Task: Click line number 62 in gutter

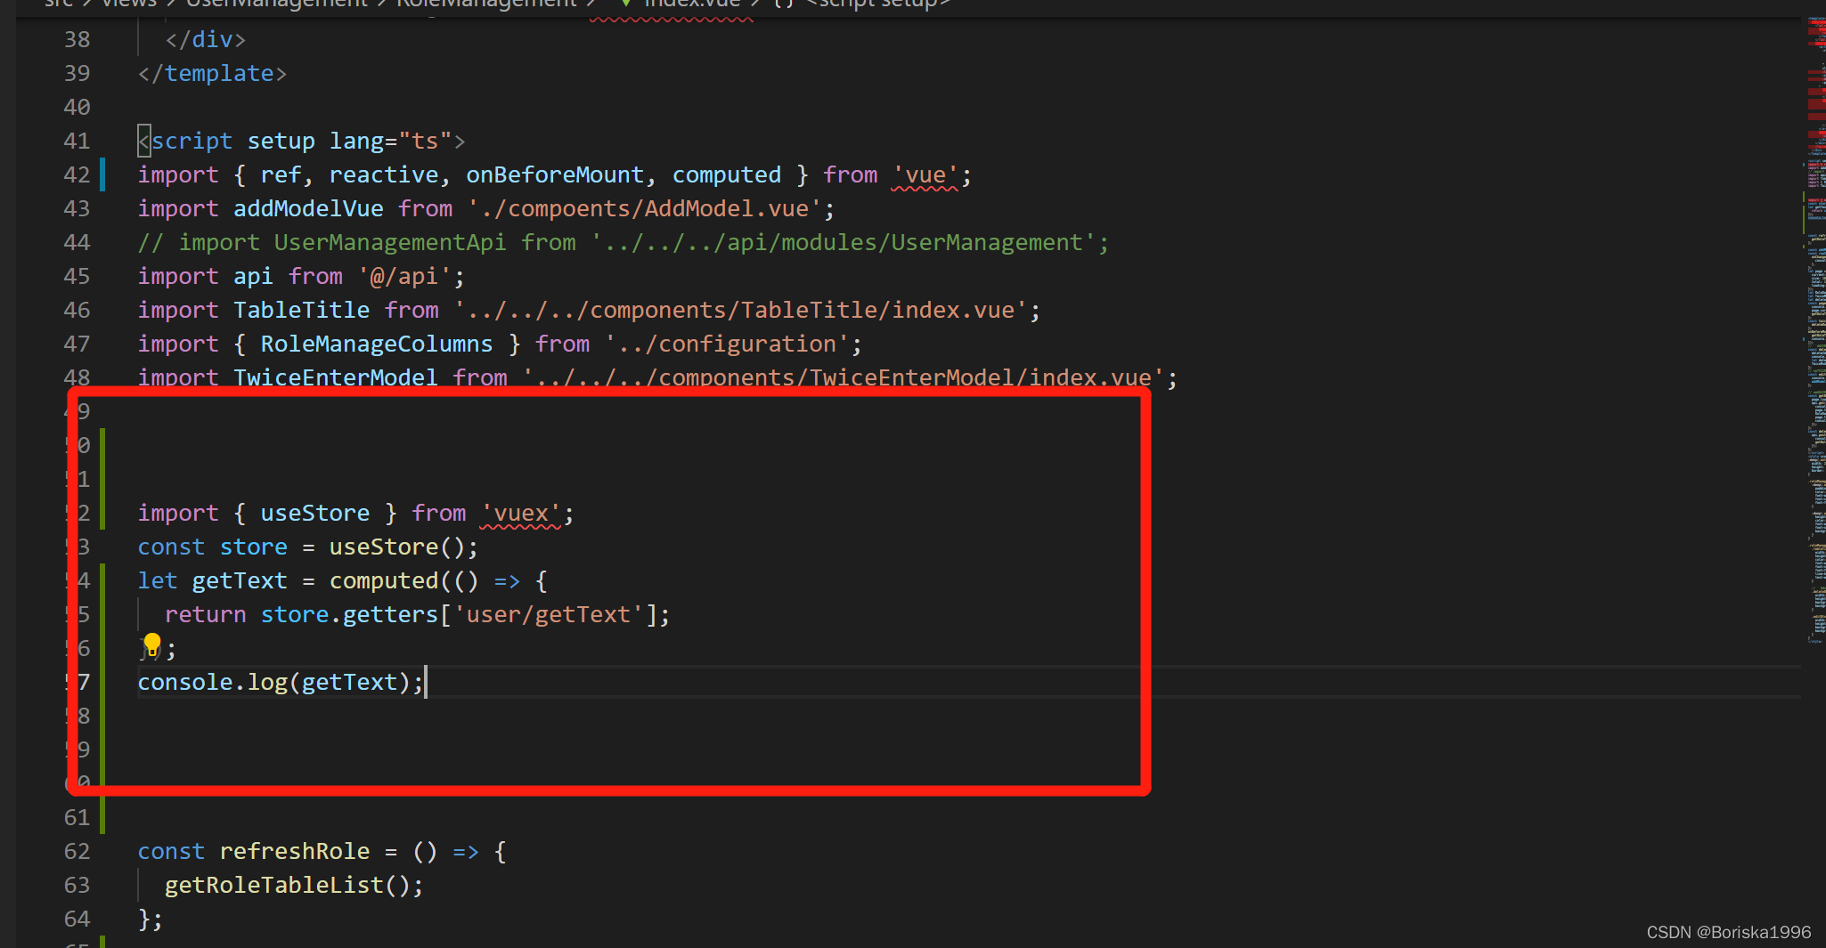Action: (x=77, y=851)
